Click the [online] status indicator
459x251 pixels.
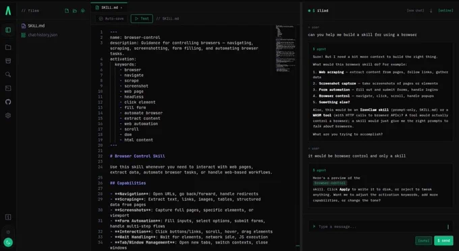[446, 11]
